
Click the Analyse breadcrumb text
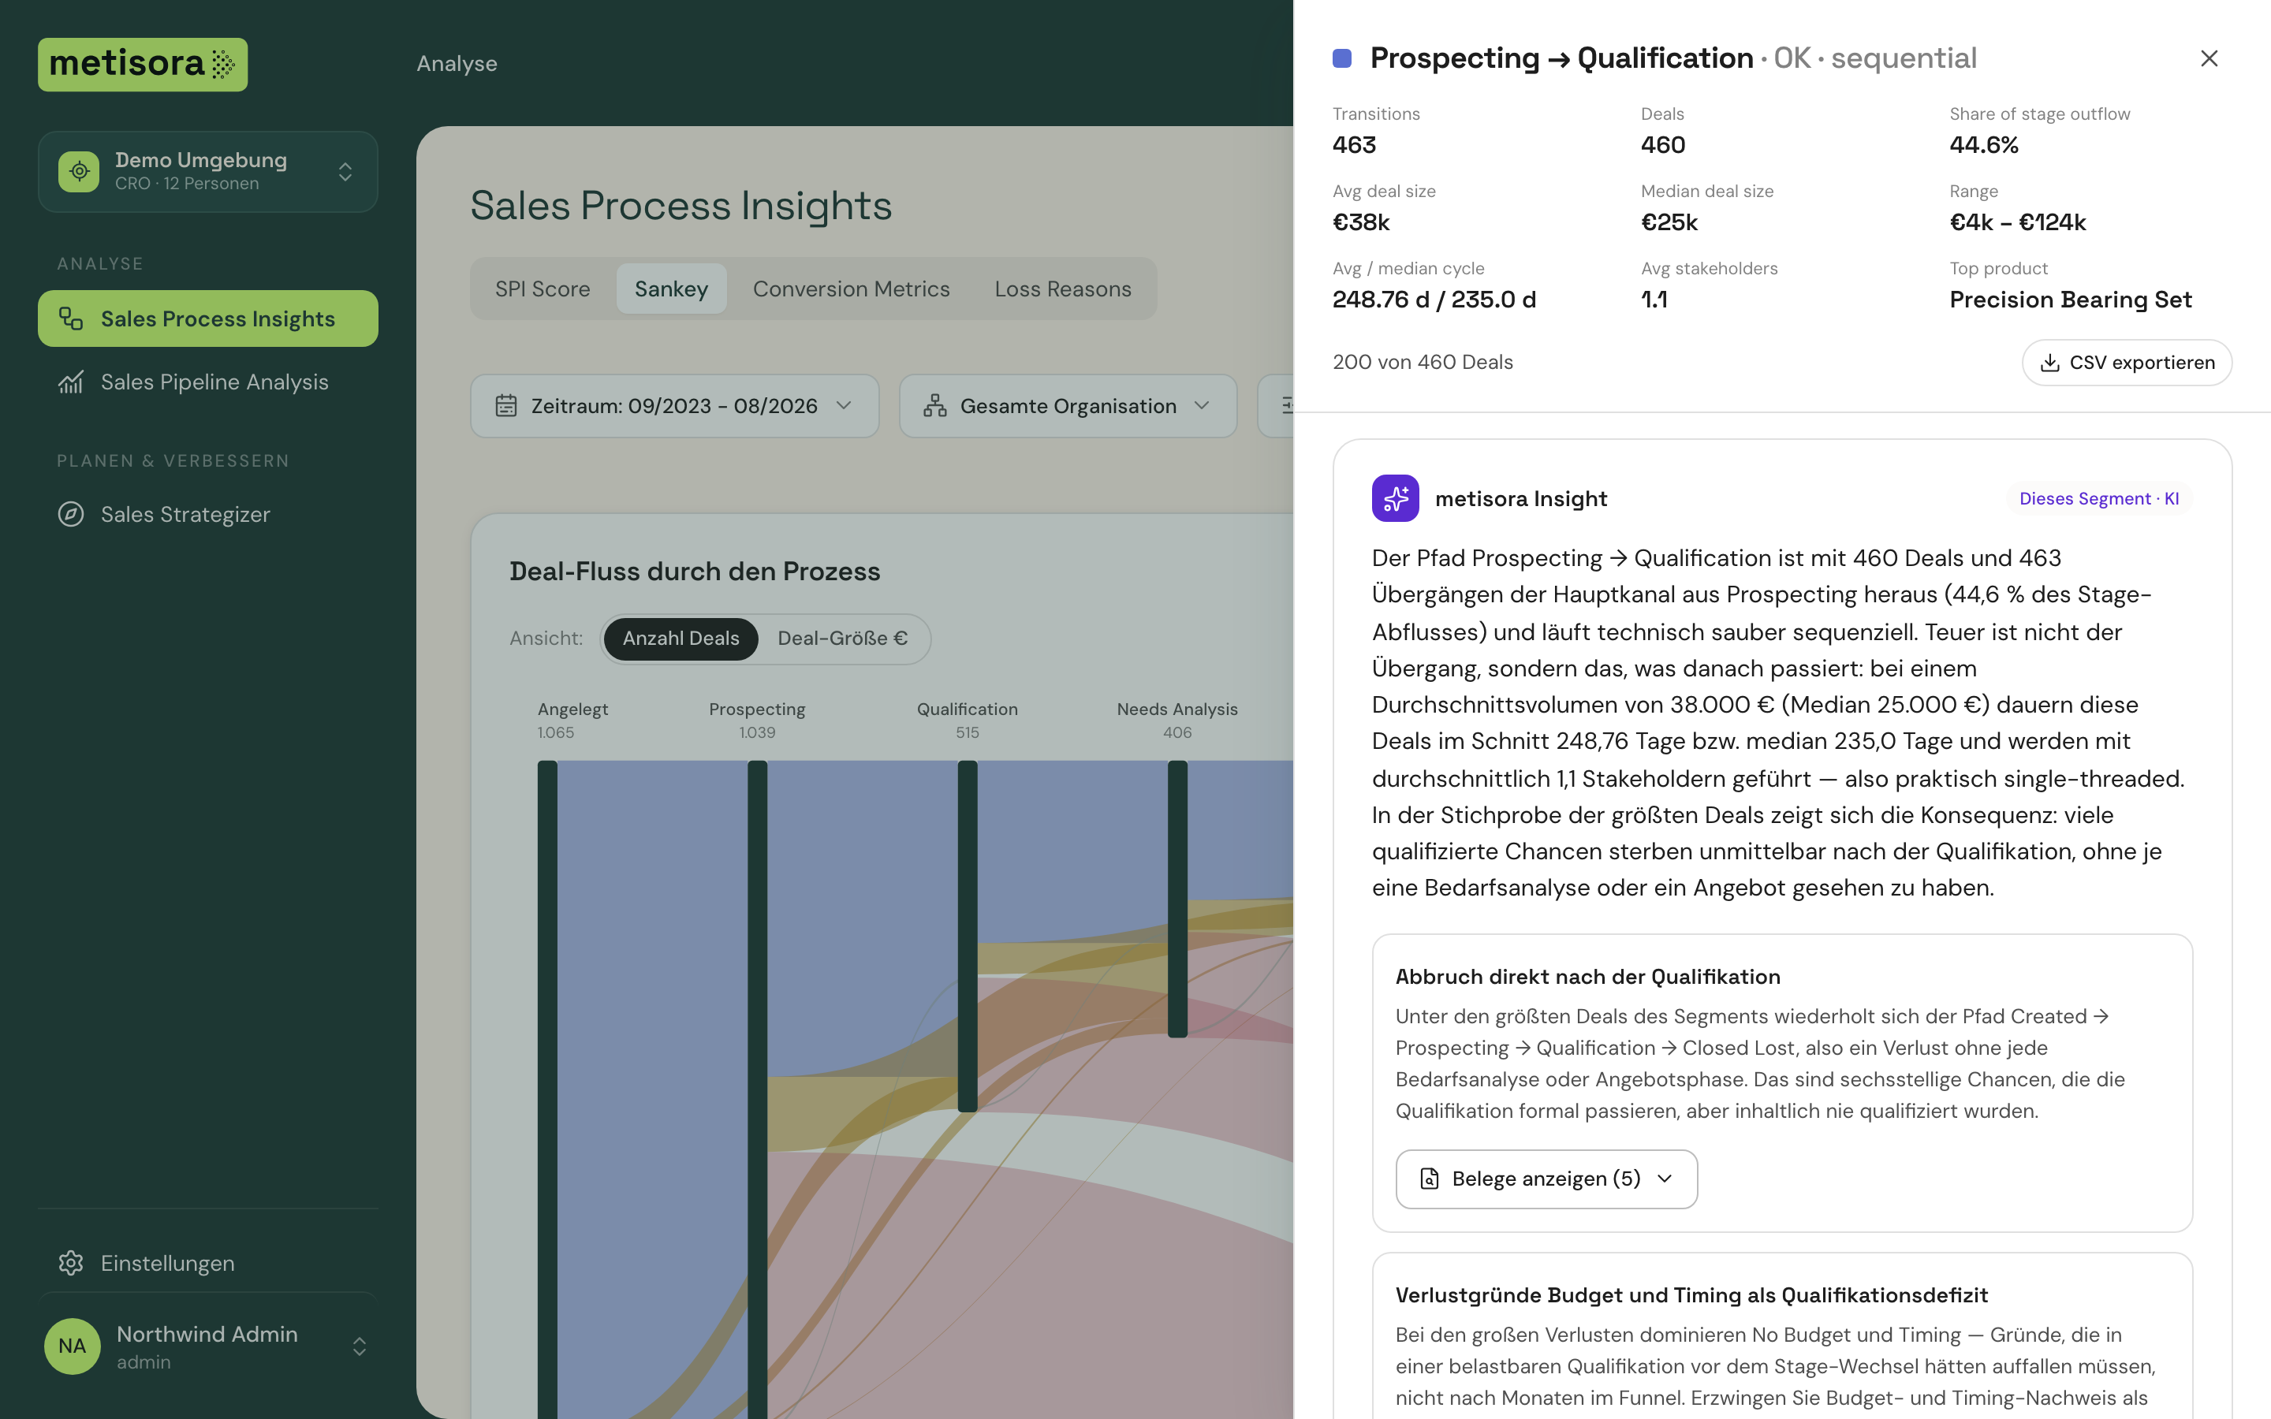click(x=457, y=63)
